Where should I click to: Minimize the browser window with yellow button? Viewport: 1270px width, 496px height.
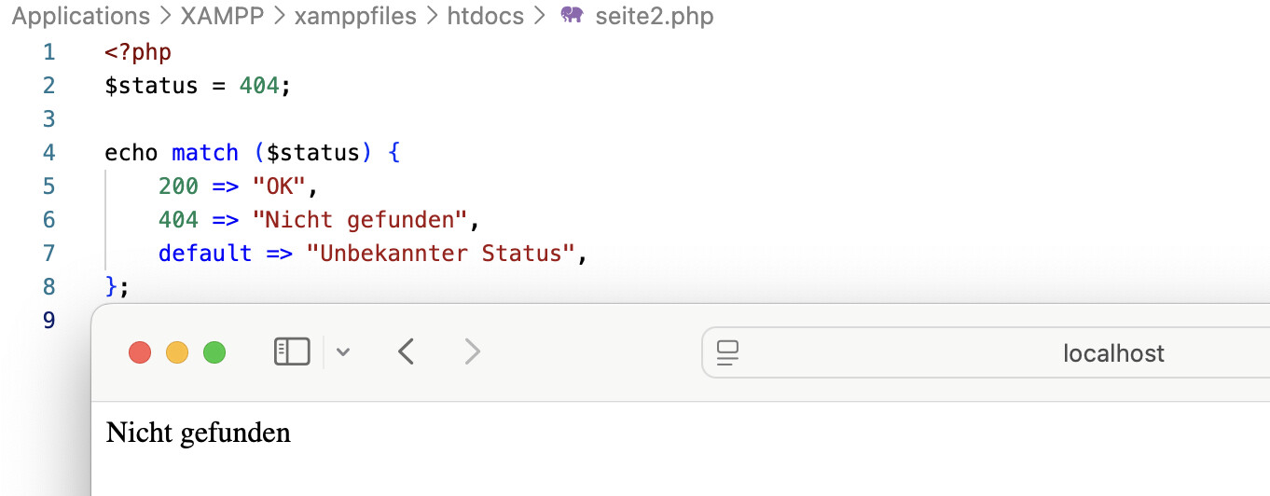(177, 352)
